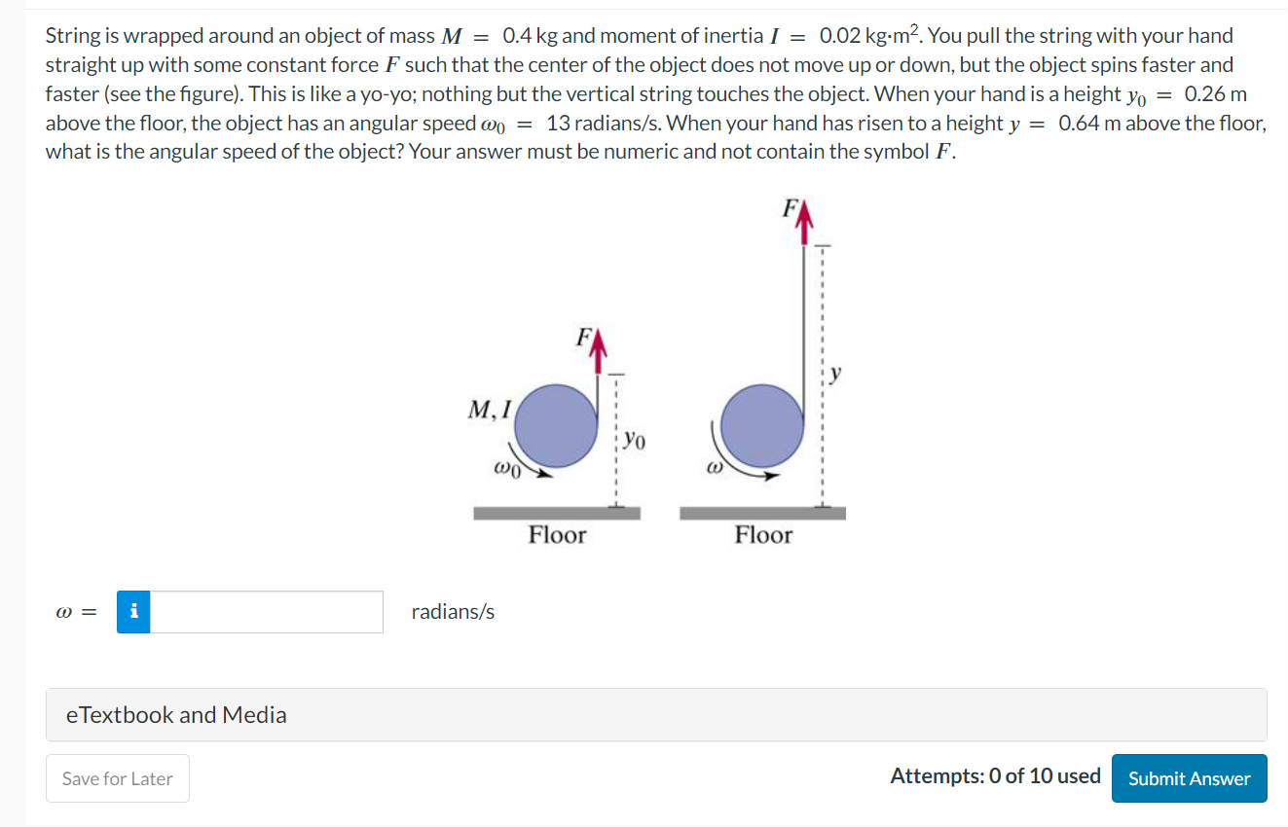Screen dimensions: 1288x827
Task: Click the Attempts: 0 of 10 used text
Action: (x=995, y=775)
